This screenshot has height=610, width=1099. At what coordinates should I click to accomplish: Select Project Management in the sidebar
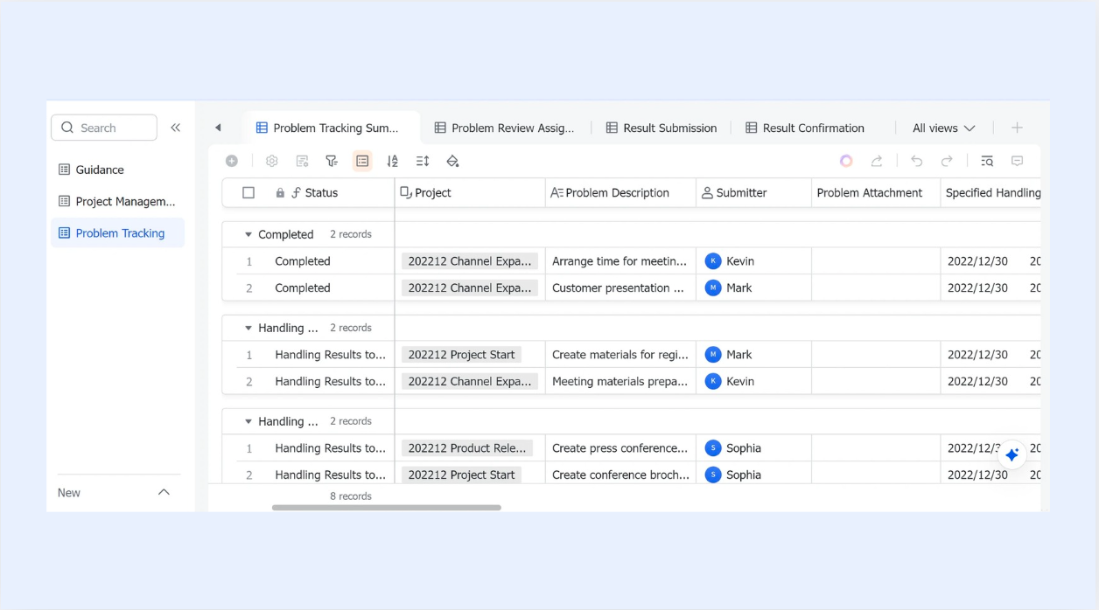(x=117, y=201)
